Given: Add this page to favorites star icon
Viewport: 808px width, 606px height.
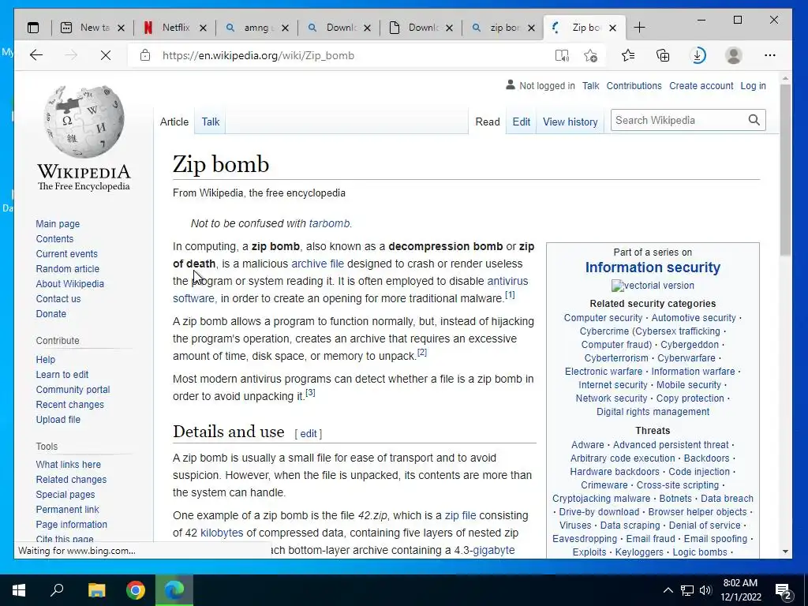Looking at the screenshot, I should pos(591,55).
